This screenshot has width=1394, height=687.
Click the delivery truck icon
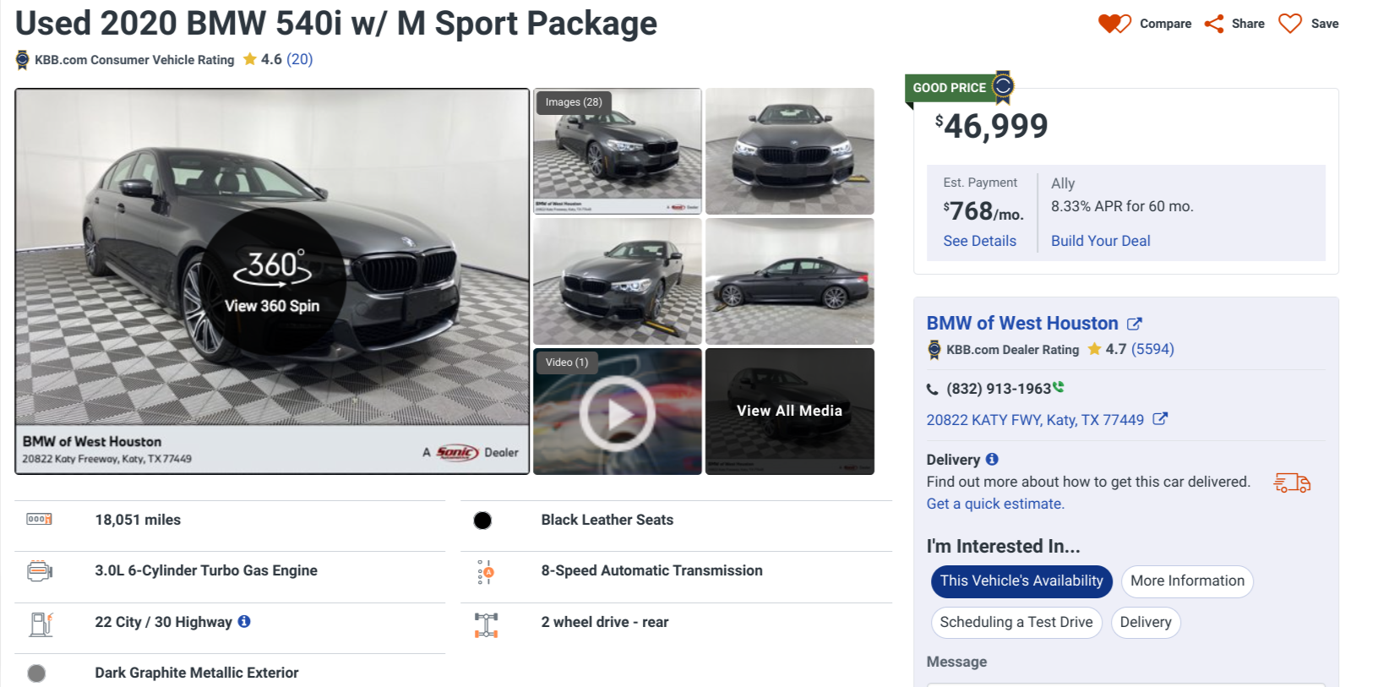[1292, 483]
